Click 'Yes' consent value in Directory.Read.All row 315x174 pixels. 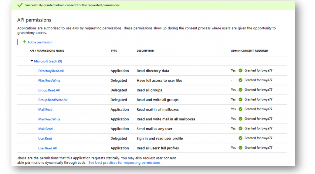click(x=233, y=70)
